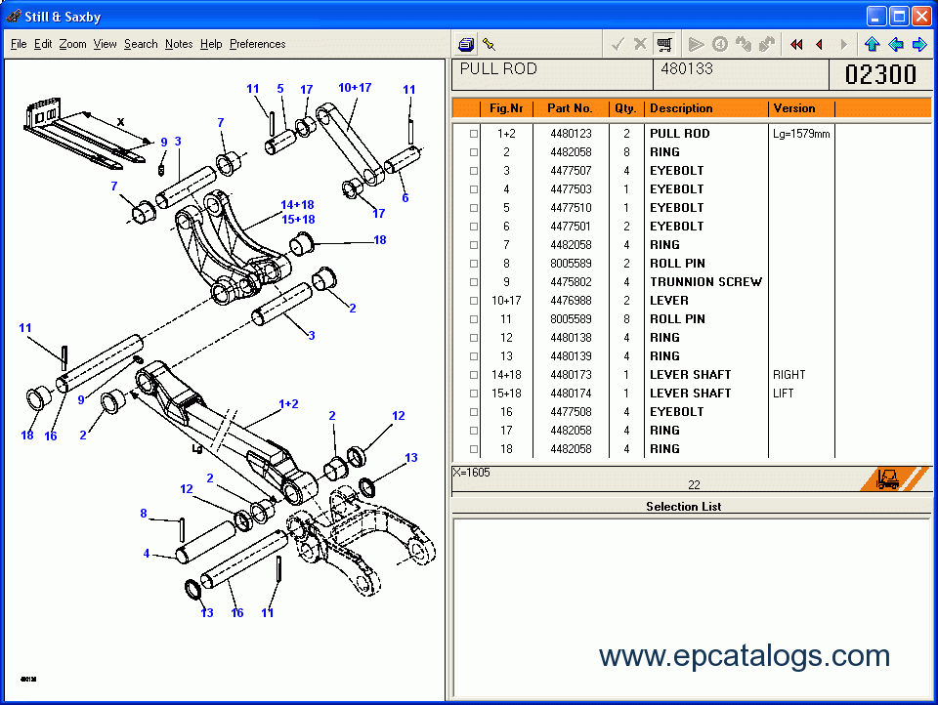Click callout label 14+18 in the diagram

click(x=297, y=204)
